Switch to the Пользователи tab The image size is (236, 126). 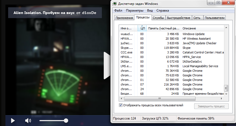click(215, 18)
